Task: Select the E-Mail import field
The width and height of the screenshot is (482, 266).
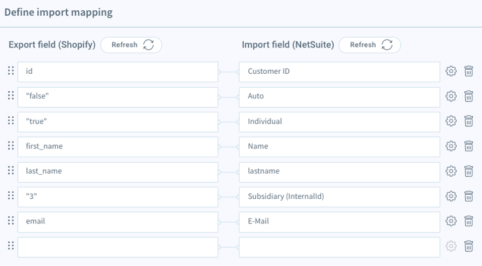Action: [x=339, y=222]
